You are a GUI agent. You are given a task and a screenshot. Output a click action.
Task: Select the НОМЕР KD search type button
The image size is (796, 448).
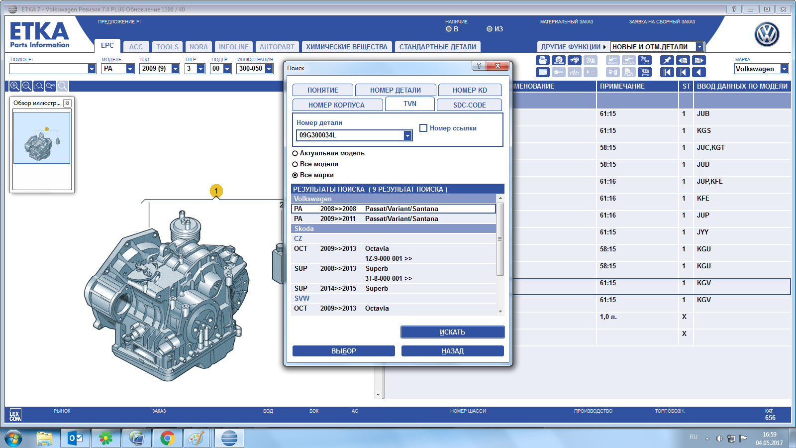click(470, 90)
